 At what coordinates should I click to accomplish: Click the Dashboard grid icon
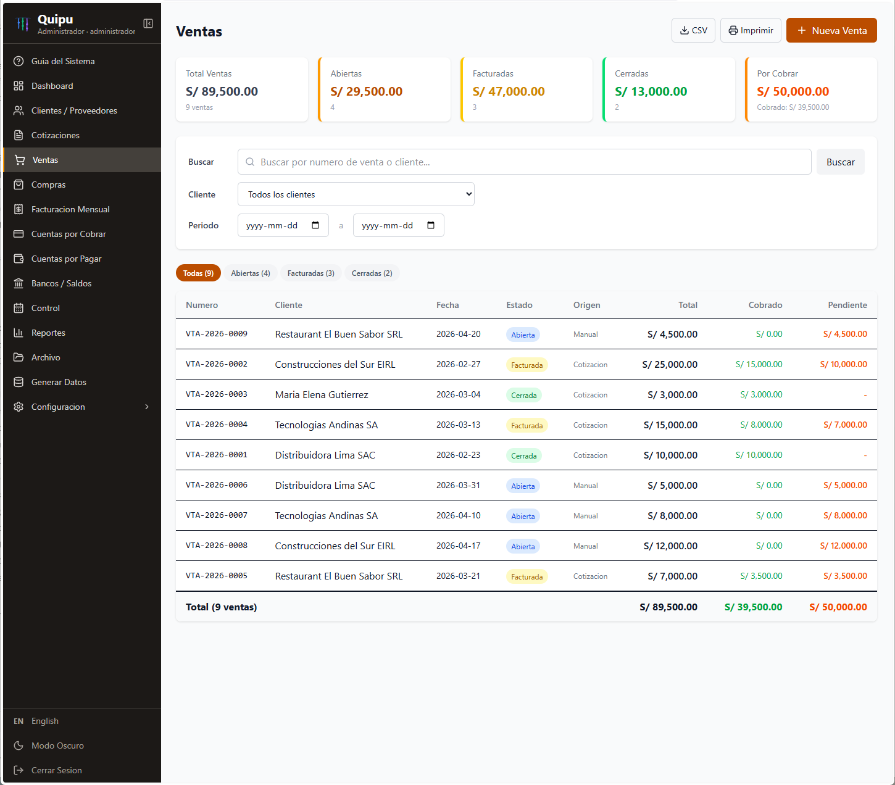[x=19, y=86]
